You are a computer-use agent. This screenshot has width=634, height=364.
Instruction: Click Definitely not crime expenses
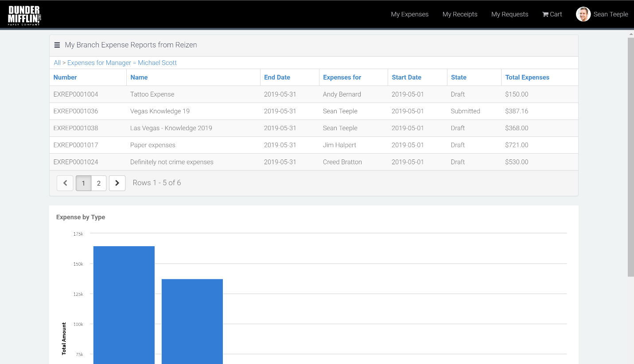[172, 162]
